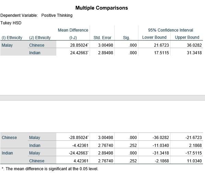Click the Std. Error column header

102,38
